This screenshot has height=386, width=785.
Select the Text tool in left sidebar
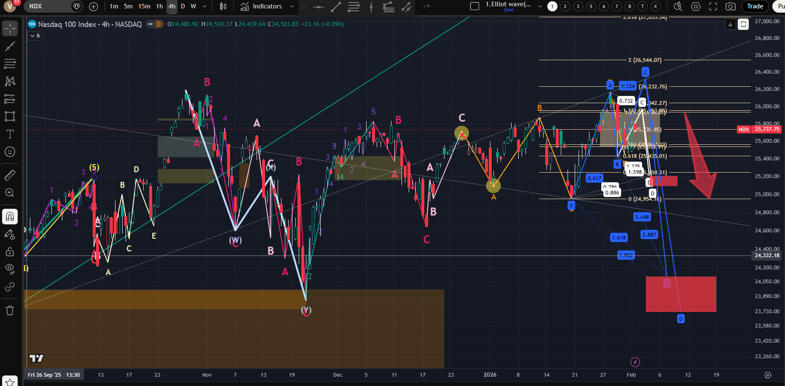pyautogui.click(x=10, y=134)
